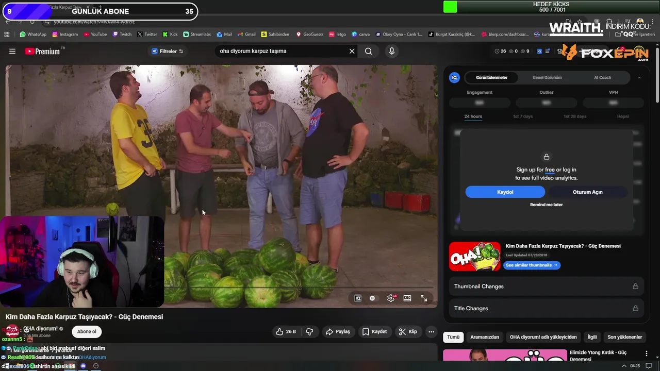Go to YouTube Premium home logo
The height and width of the screenshot is (371, 660).
[42, 51]
